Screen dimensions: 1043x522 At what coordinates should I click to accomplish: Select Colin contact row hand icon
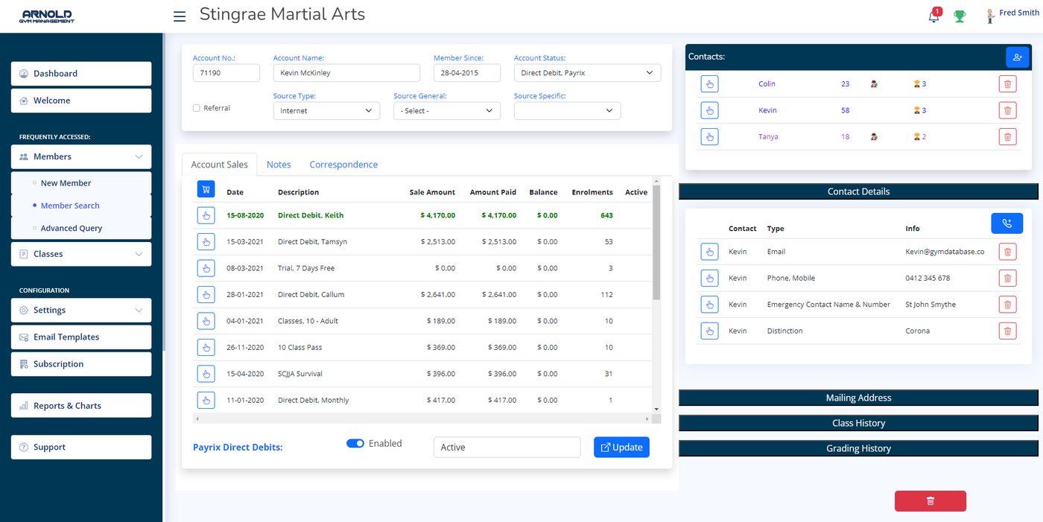(709, 84)
